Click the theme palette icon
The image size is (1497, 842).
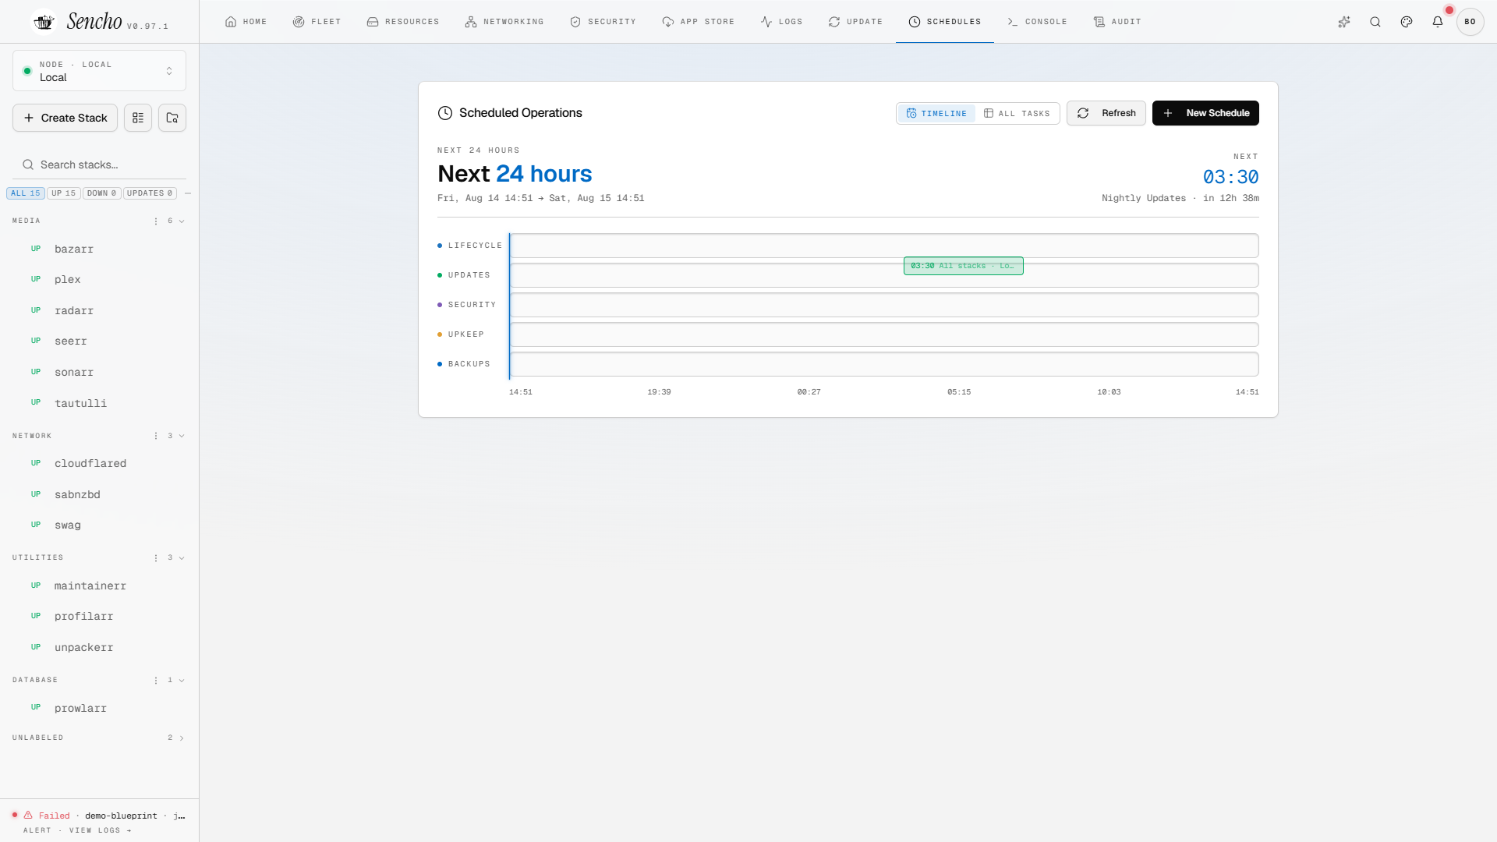pyautogui.click(x=1406, y=22)
